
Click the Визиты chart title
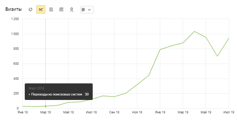click(14, 9)
